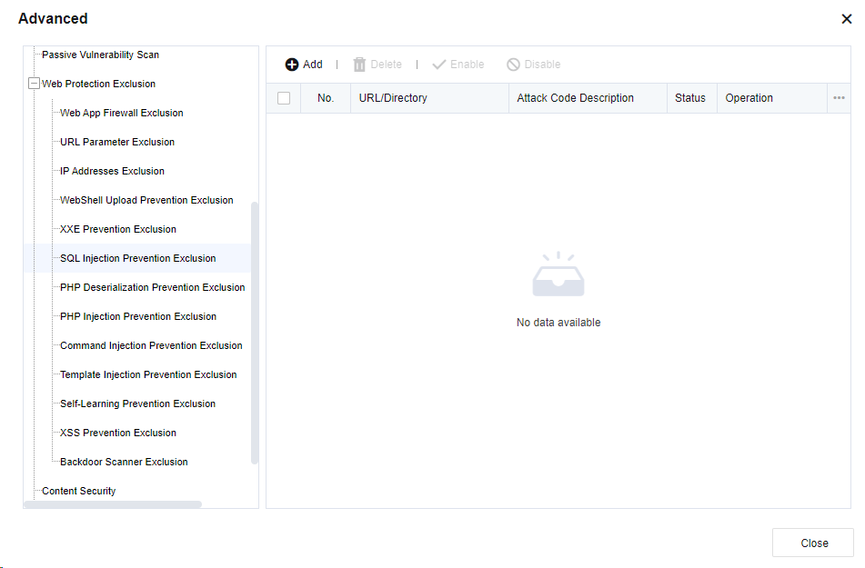The width and height of the screenshot is (865, 568).
Task: Click the horizontal scrollbar under the tree
Action: point(112,504)
